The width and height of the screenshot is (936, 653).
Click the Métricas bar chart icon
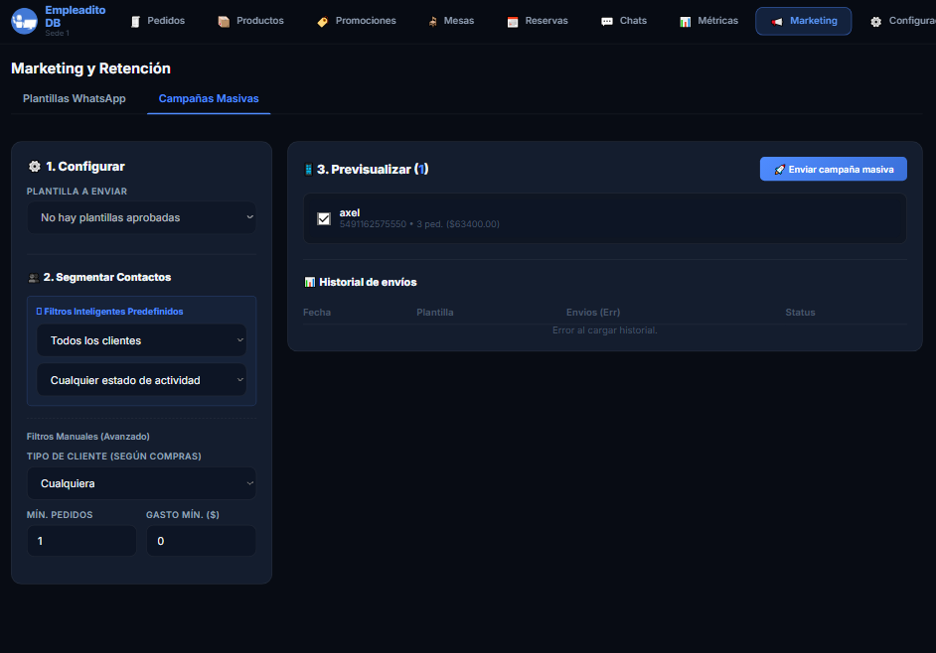click(686, 22)
